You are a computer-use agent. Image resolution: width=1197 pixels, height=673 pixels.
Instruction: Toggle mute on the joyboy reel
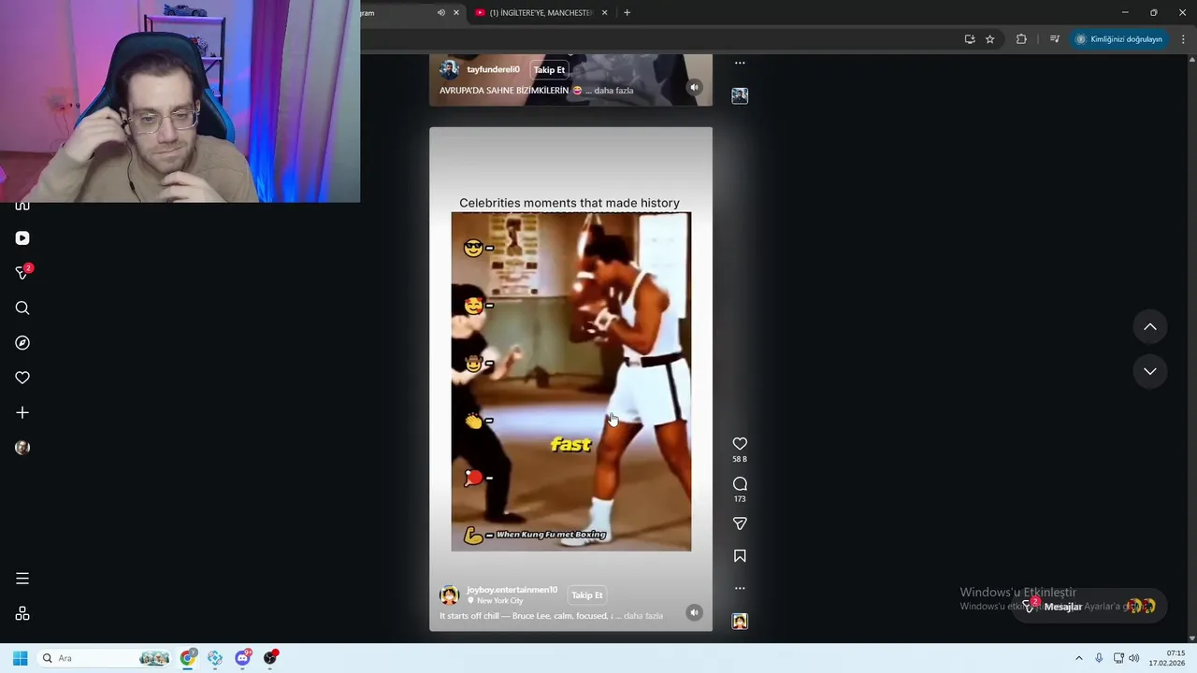[694, 613]
